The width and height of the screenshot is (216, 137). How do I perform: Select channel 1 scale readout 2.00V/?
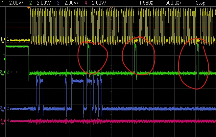[16, 3]
